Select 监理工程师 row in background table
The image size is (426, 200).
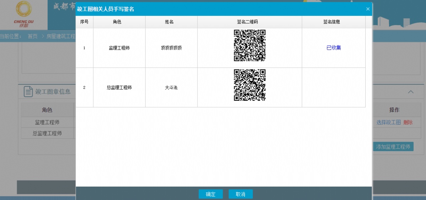[47, 122]
